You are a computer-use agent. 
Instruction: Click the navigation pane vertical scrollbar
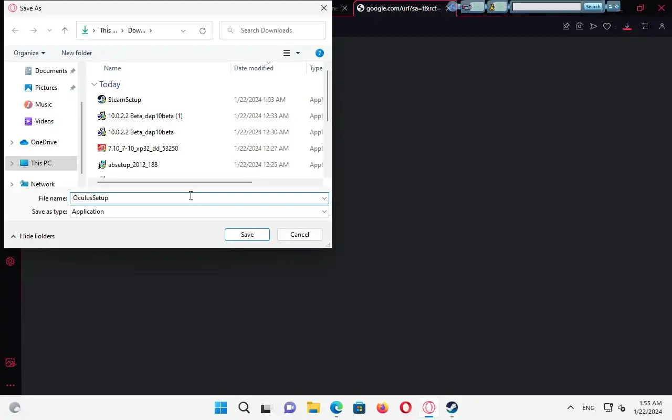pos(81,136)
